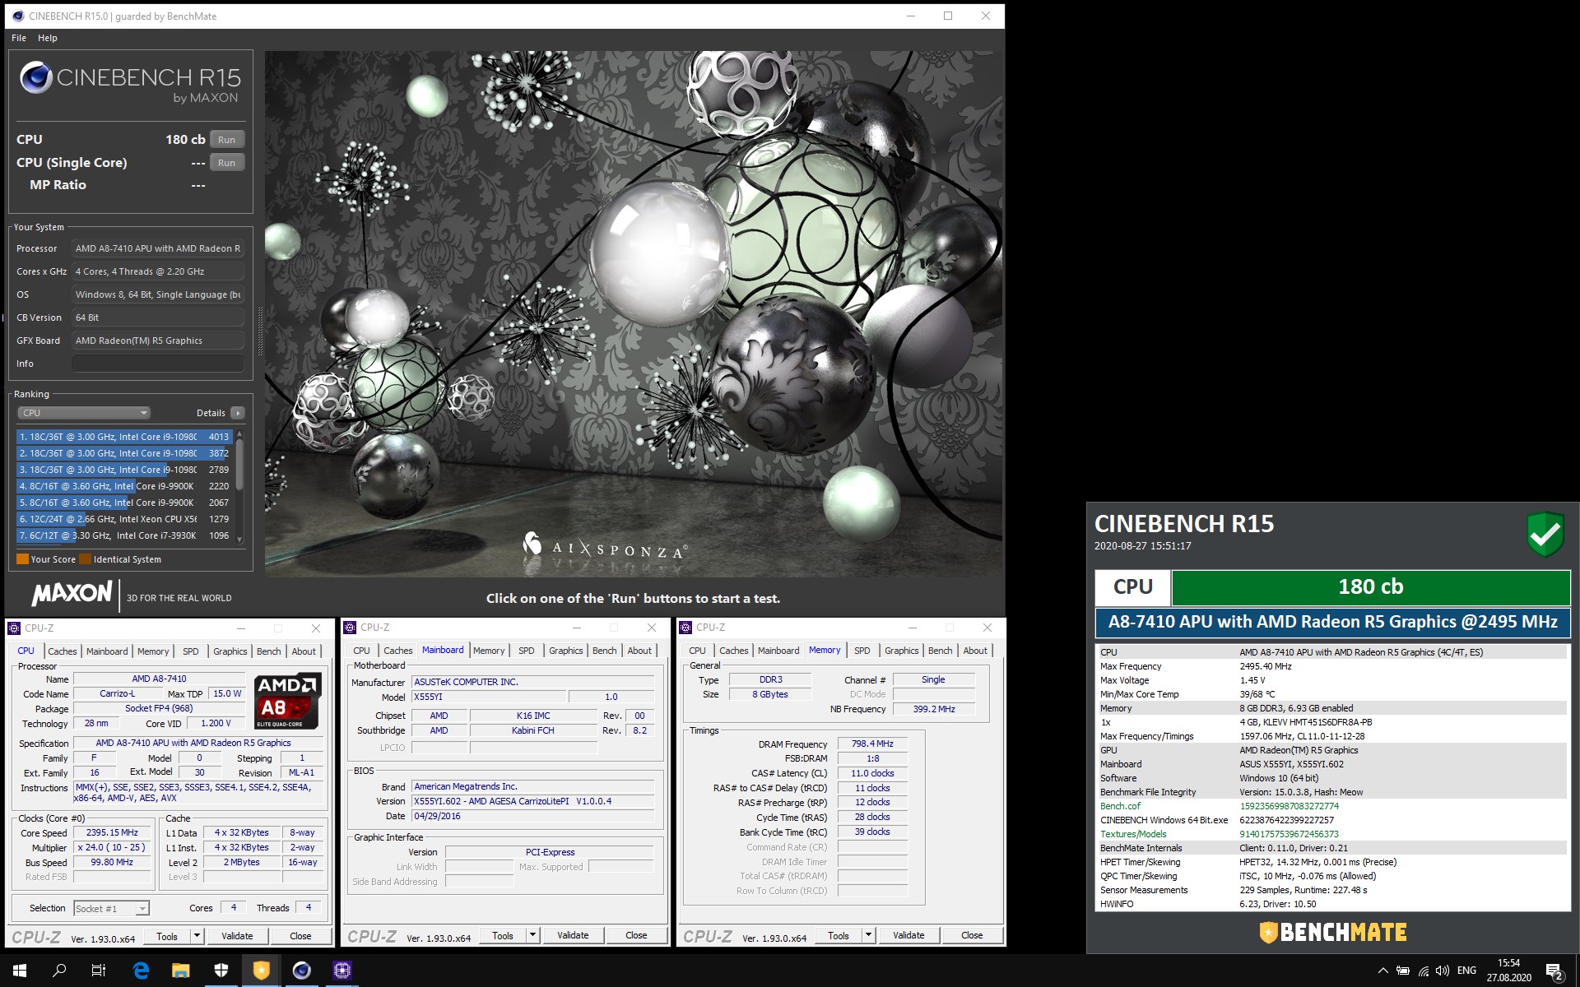The image size is (1580, 987).
Task: Open the Help menu in Cinebench
Action: (48, 38)
